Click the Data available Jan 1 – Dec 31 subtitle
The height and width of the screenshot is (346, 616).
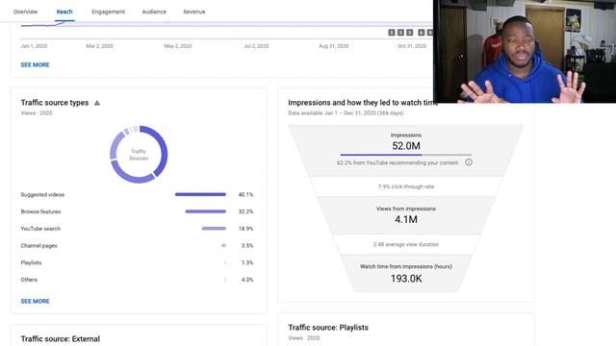click(x=346, y=113)
